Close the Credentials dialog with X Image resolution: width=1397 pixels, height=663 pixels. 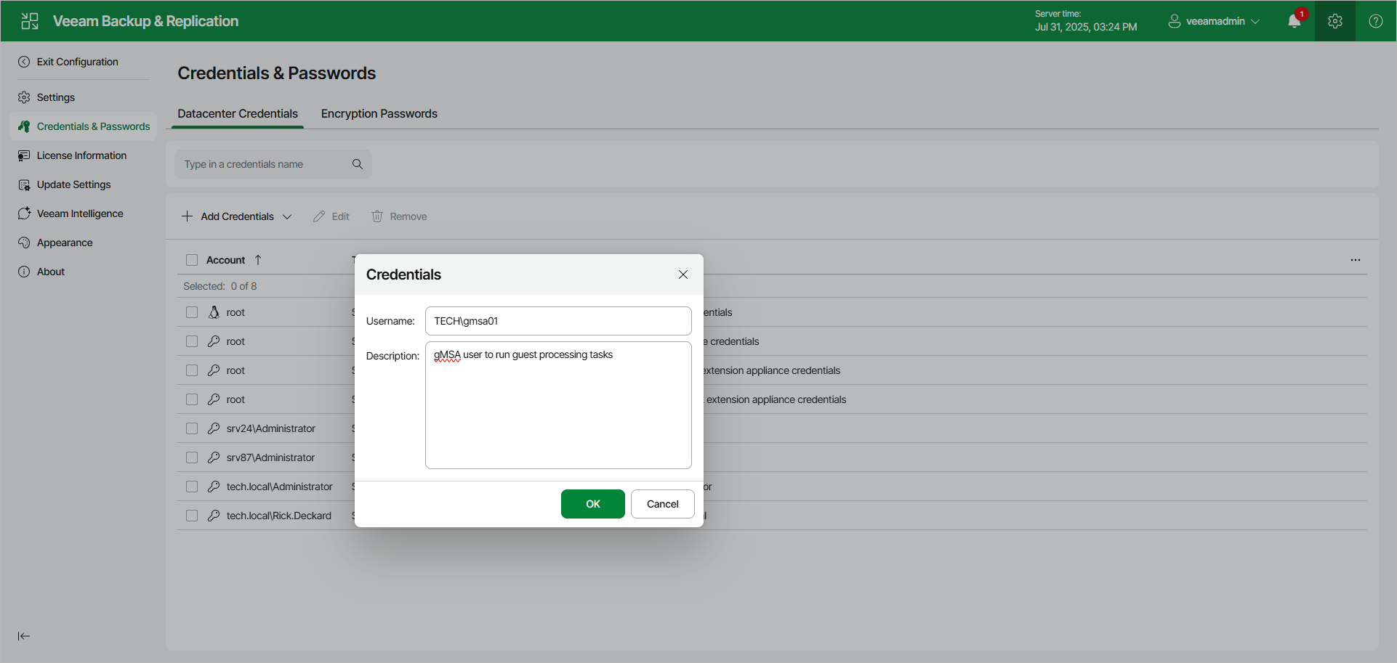683,274
